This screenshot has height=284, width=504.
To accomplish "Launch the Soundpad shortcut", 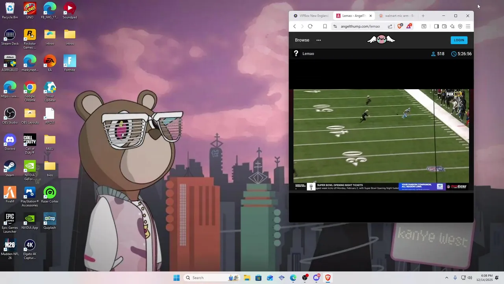I will (70, 11).
